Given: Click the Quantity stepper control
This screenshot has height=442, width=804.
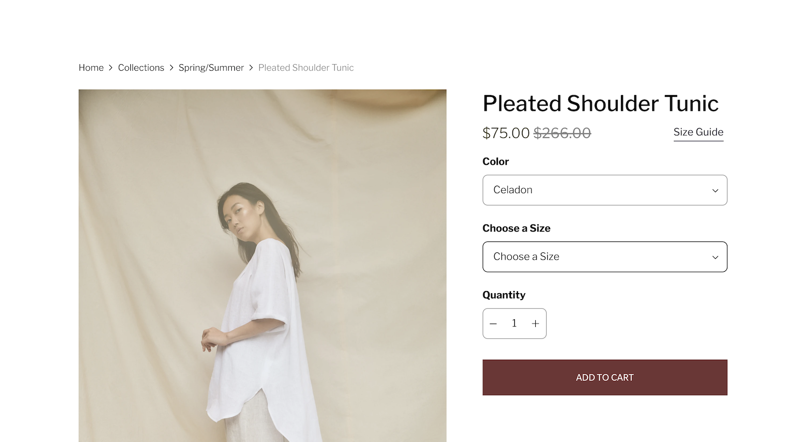Looking at the screenshot, I should tap(514, 324).
